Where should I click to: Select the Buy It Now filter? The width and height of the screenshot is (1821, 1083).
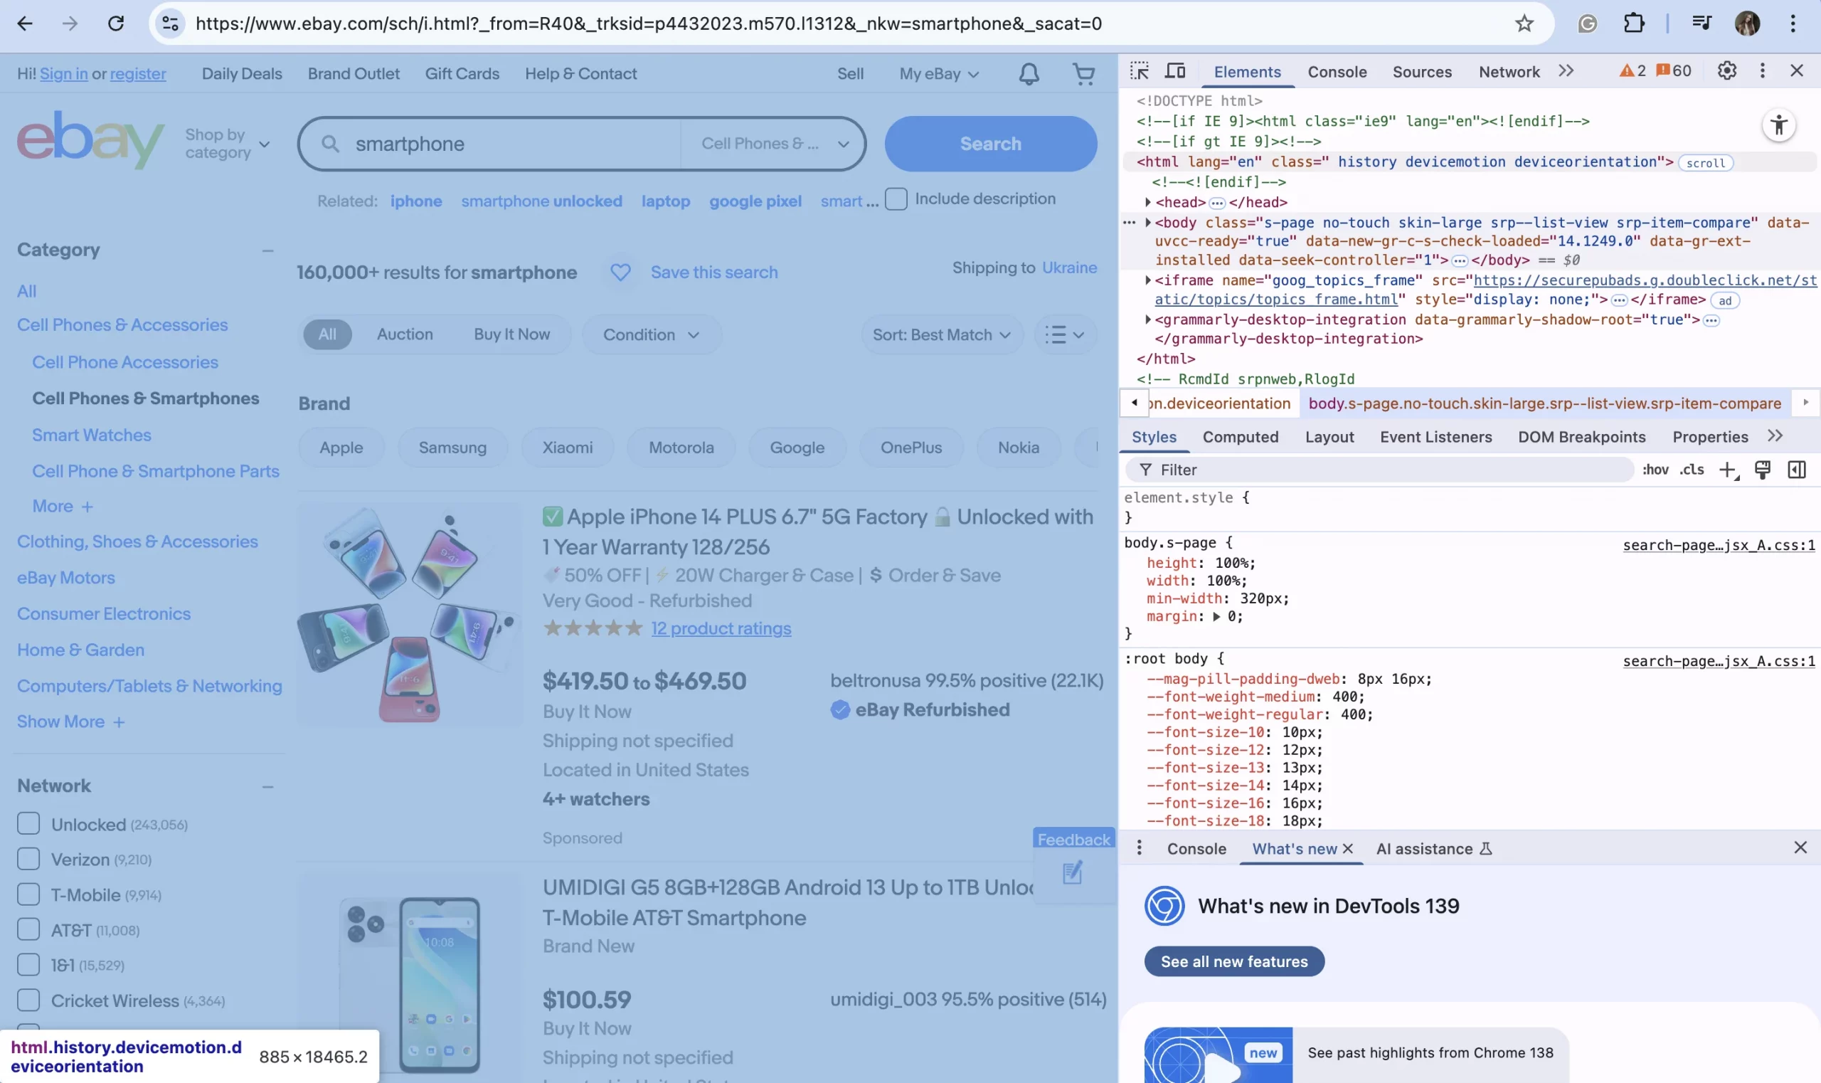tap(511, 334)
